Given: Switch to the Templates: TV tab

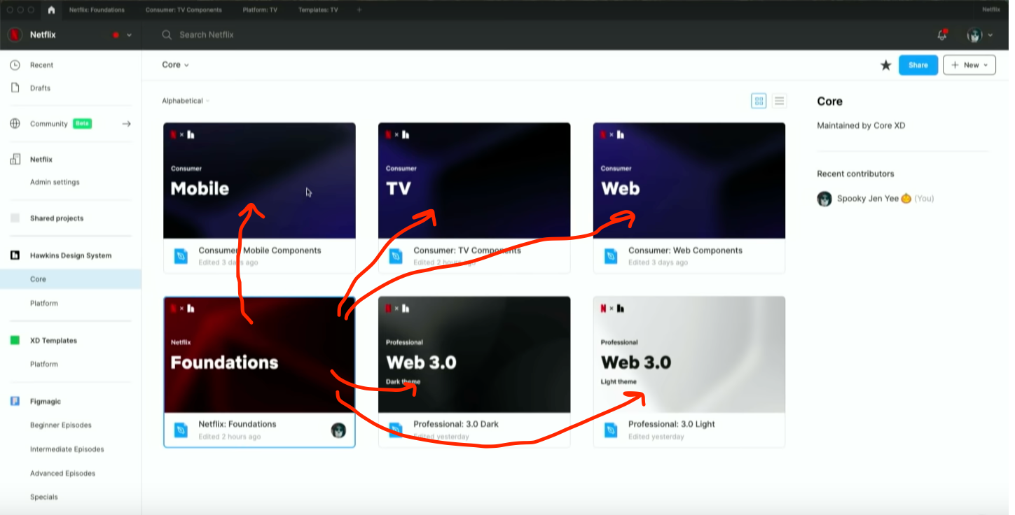Looking at the screenshot, I should tap(318, 10).
